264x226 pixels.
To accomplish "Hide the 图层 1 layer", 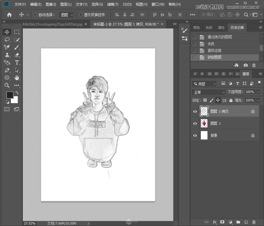I will 195,124.
